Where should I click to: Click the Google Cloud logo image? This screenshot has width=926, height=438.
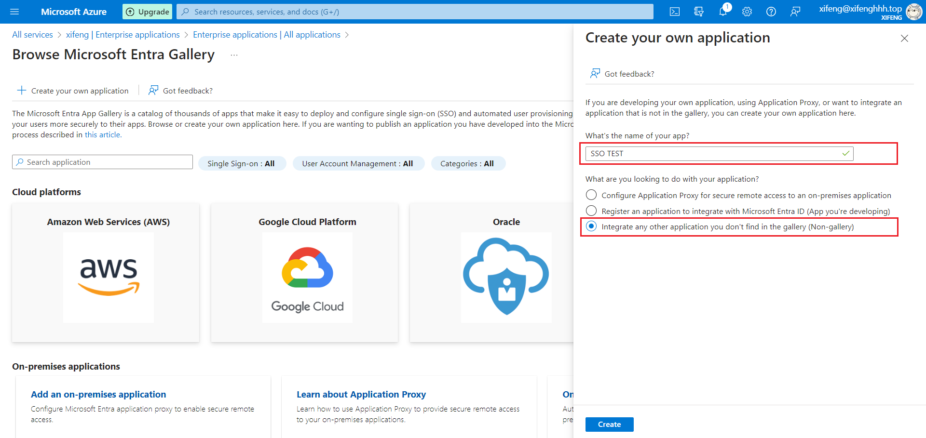click(x=307, y=278)
